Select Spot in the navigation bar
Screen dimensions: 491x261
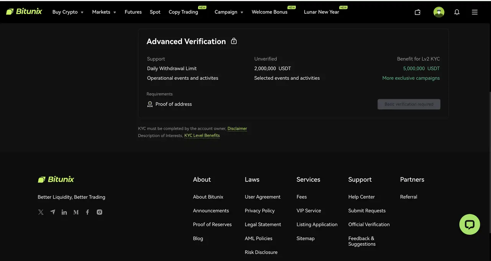[x=155, y=12]
